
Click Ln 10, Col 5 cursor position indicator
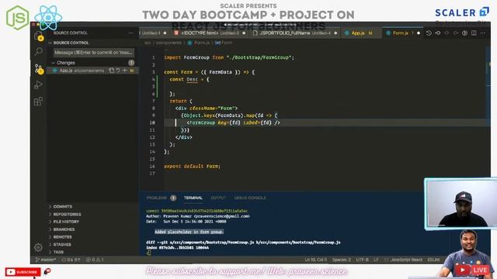[315, 260]
